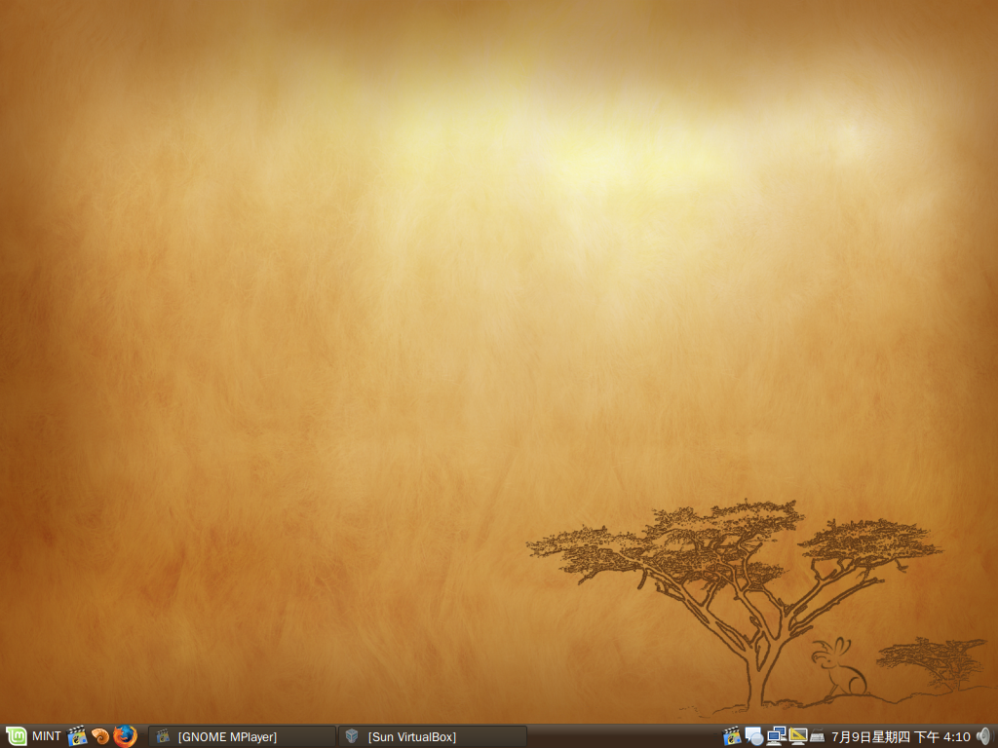Open the display settings tray icon

[797, 736]
